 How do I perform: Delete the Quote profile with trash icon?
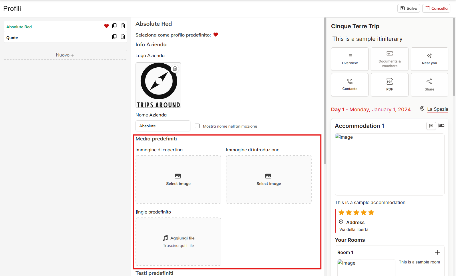click(x=123, y=37)
